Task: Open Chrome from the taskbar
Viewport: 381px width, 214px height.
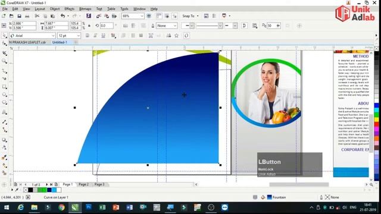Action: pos(61,207)
